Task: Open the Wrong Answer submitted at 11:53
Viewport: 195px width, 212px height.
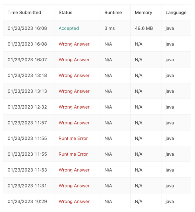Action: point(74,170)
